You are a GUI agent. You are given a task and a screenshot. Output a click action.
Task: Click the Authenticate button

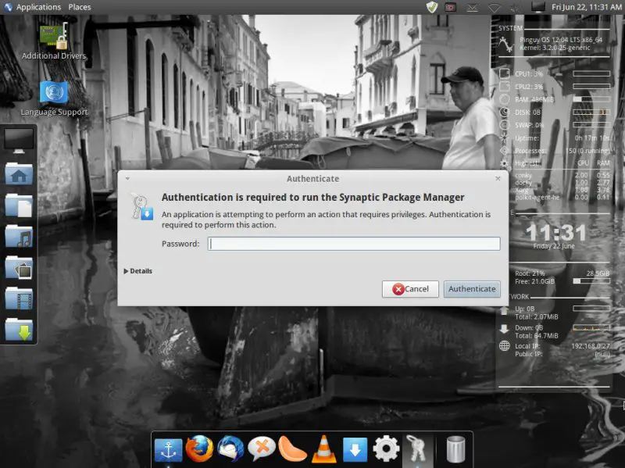click(x=472, y=289)
